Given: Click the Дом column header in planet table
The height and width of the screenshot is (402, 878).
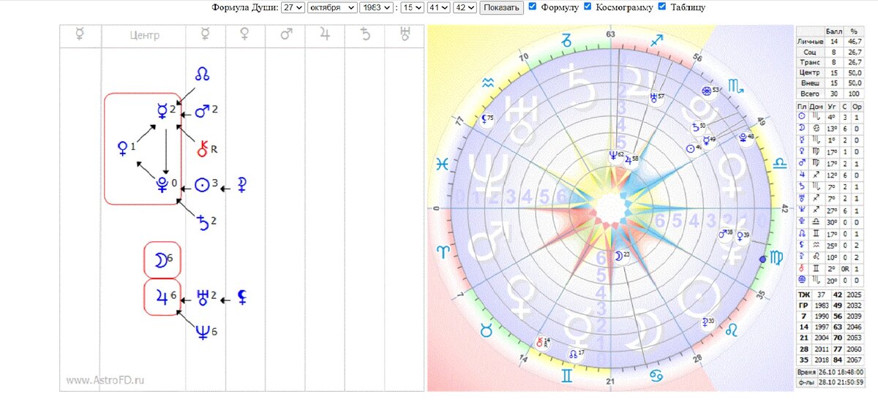Looking at the screenshot, I should click(816, 106).
